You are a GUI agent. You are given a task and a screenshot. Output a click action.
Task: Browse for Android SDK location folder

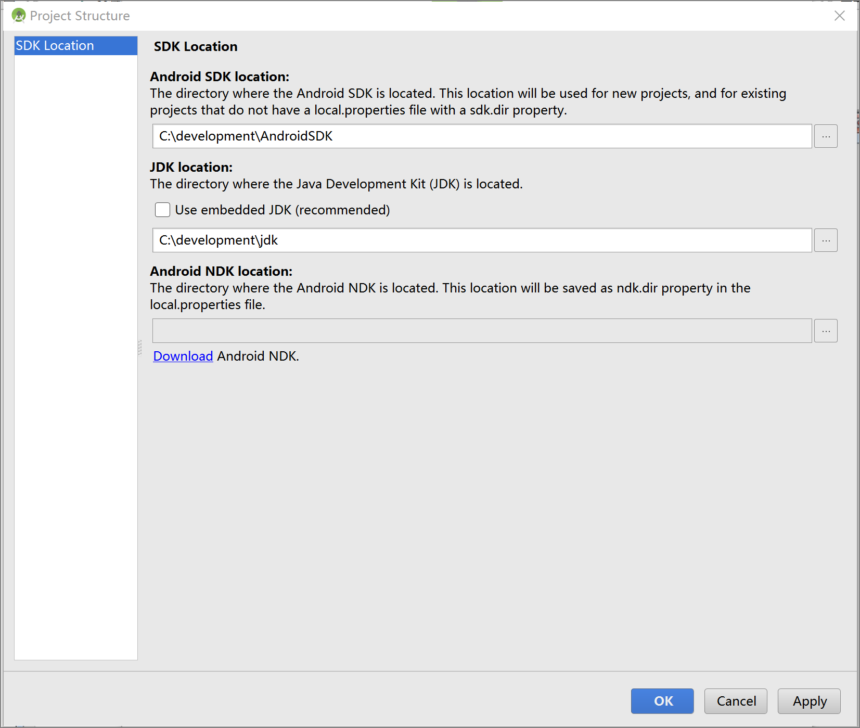pos(826,136)
